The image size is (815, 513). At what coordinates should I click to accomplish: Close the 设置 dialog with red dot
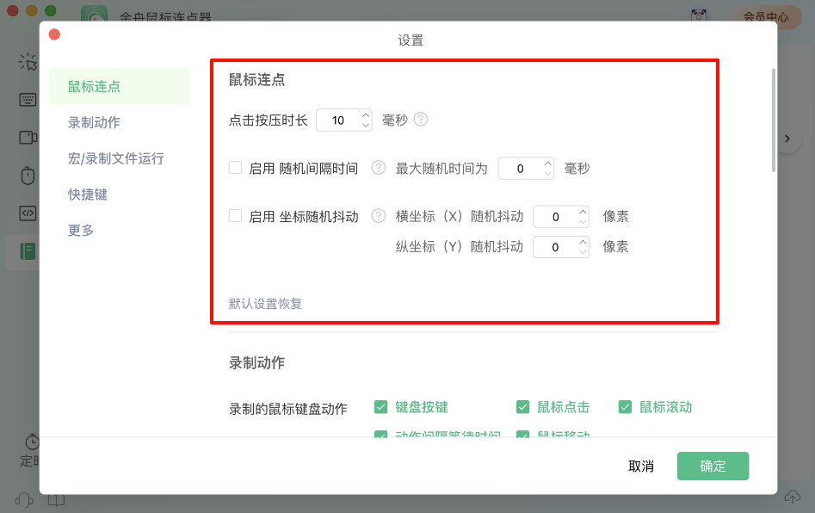click(x=54, y=34)
